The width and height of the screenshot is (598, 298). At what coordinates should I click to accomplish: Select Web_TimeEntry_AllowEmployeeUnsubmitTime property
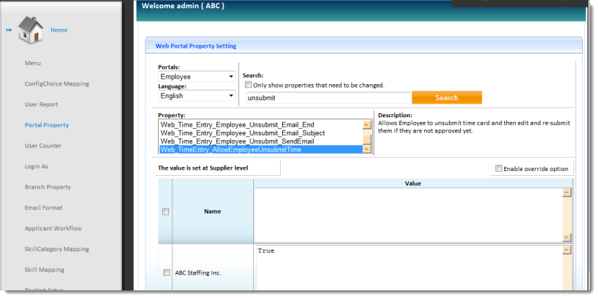point(259,150)
